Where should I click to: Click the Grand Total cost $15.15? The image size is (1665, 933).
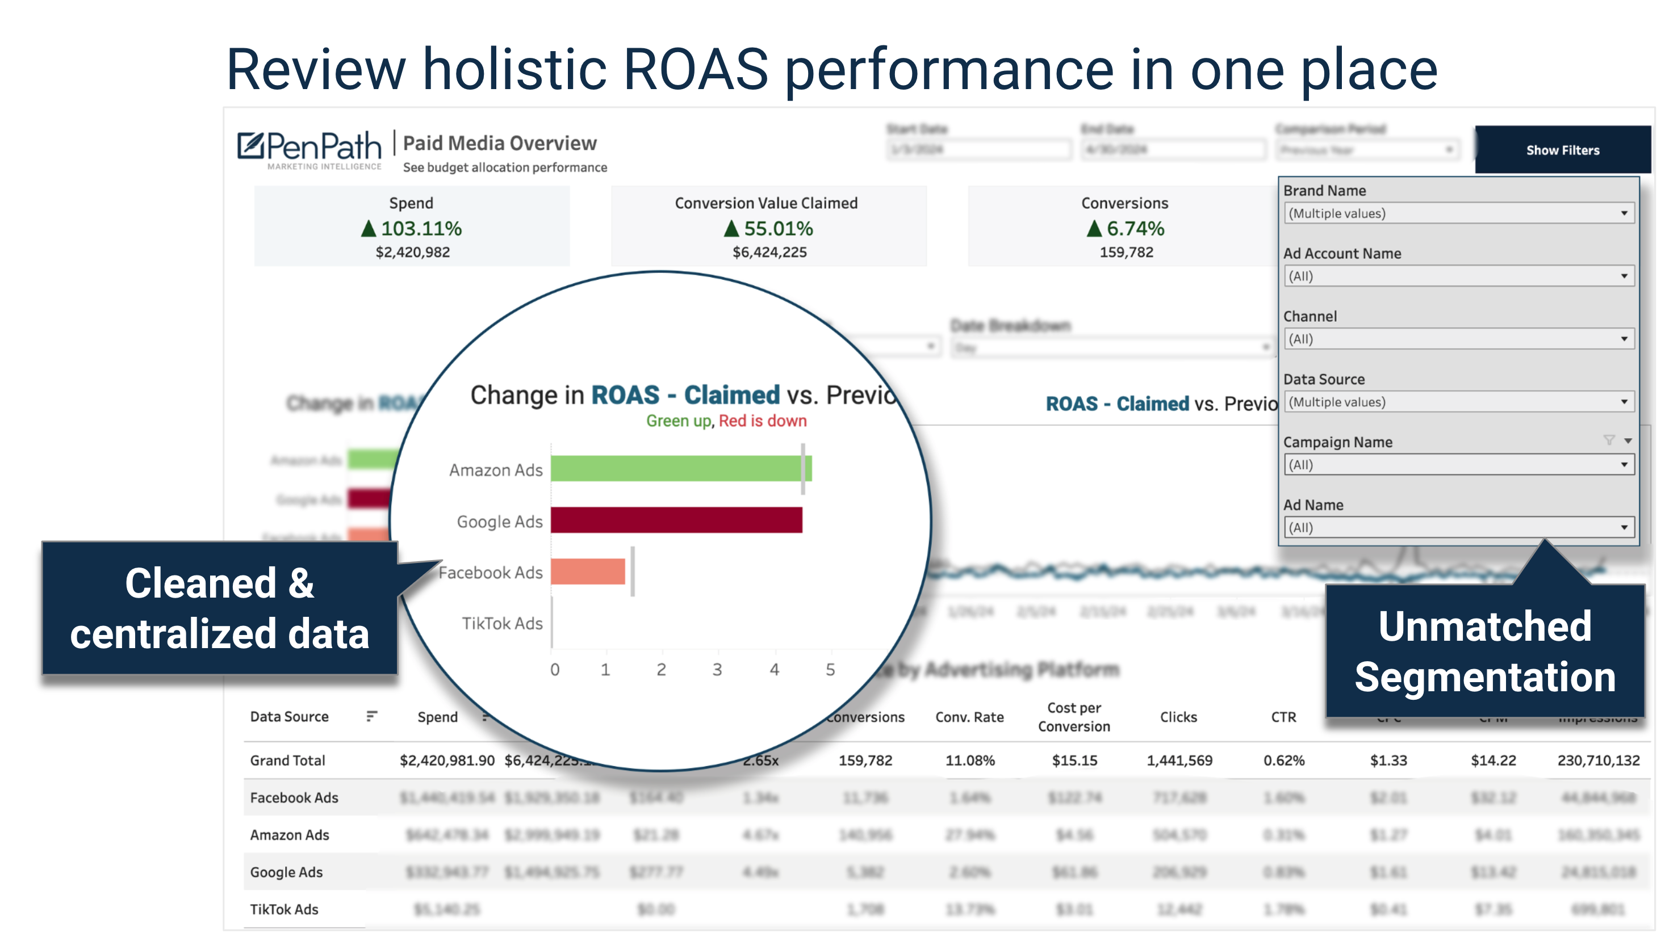1074,760
